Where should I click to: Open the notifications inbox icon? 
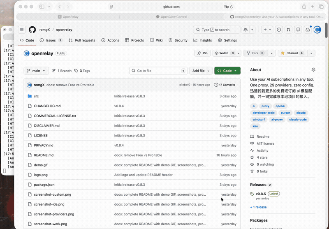coord(308,30)
